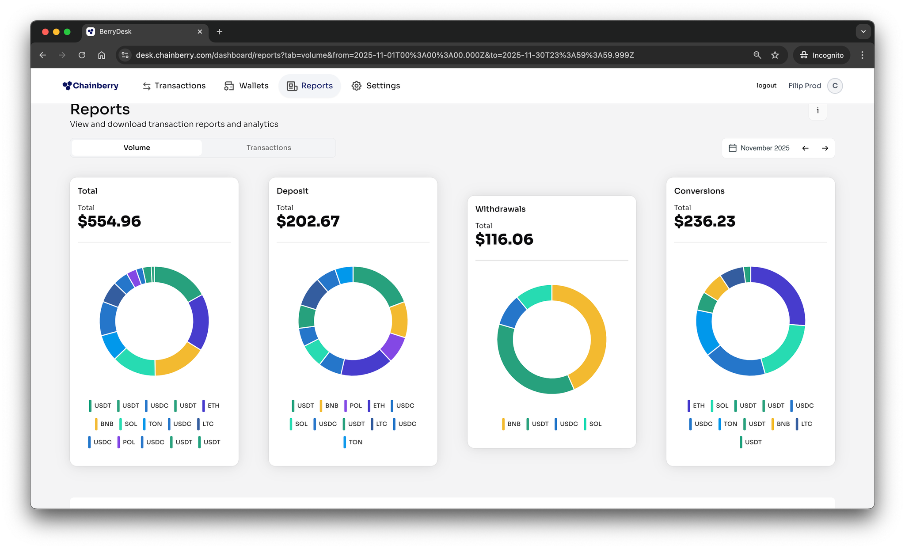Switch to the Transactions report tab

[269, 148]
